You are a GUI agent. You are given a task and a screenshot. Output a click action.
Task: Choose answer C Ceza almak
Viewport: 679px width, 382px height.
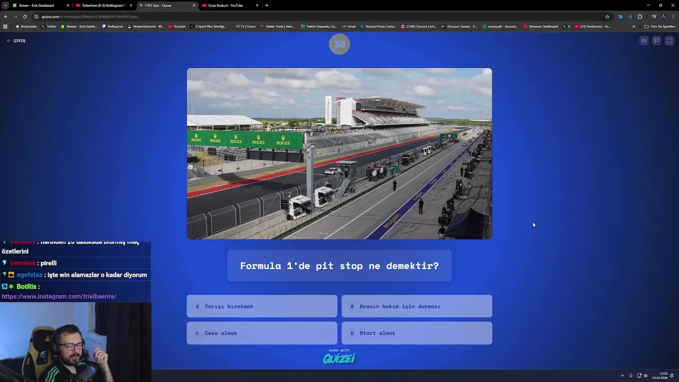pos(262,333)
